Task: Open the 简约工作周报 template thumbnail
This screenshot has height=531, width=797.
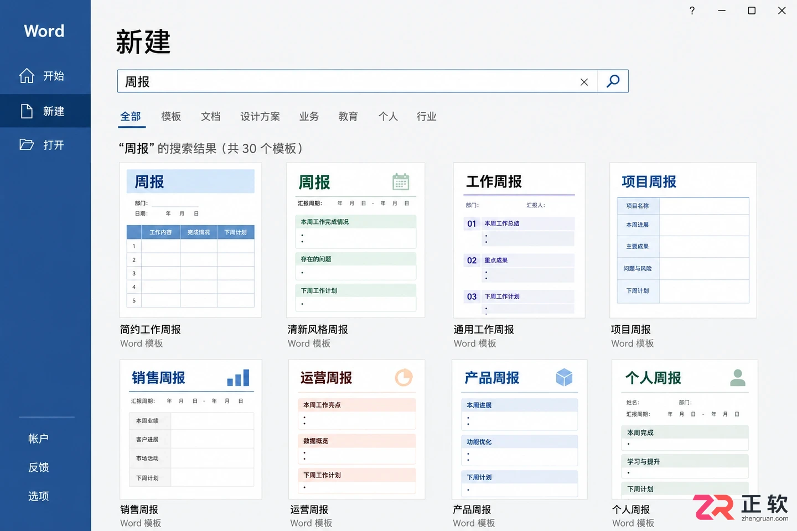Action: [x=190, y=240]
